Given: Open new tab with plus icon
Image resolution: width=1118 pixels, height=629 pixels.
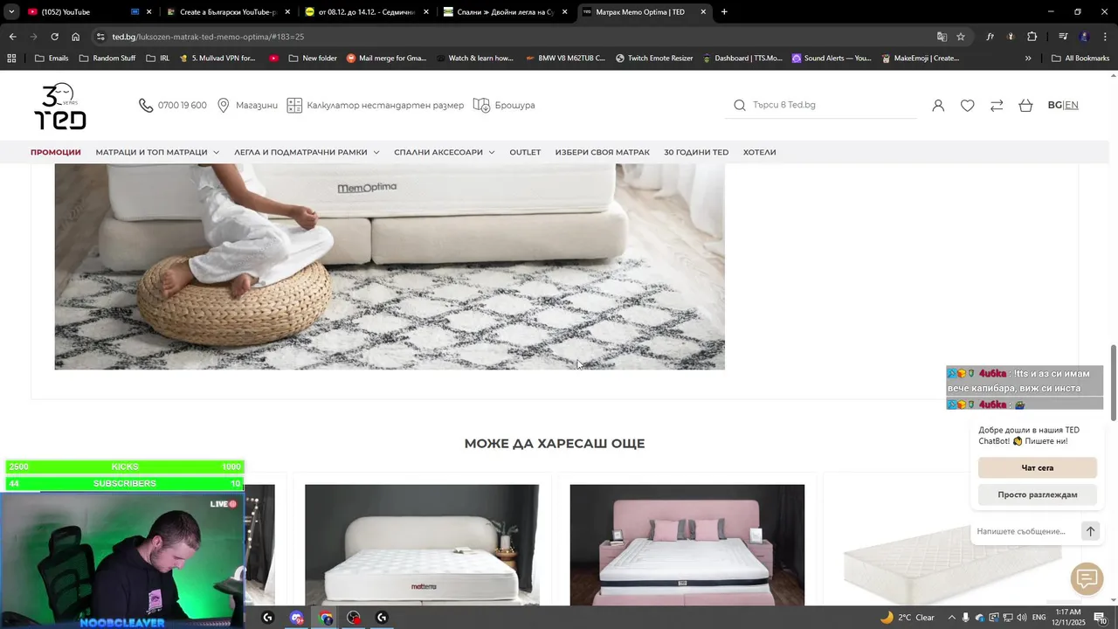Looking at the screenshot, I should pos(724,12).
